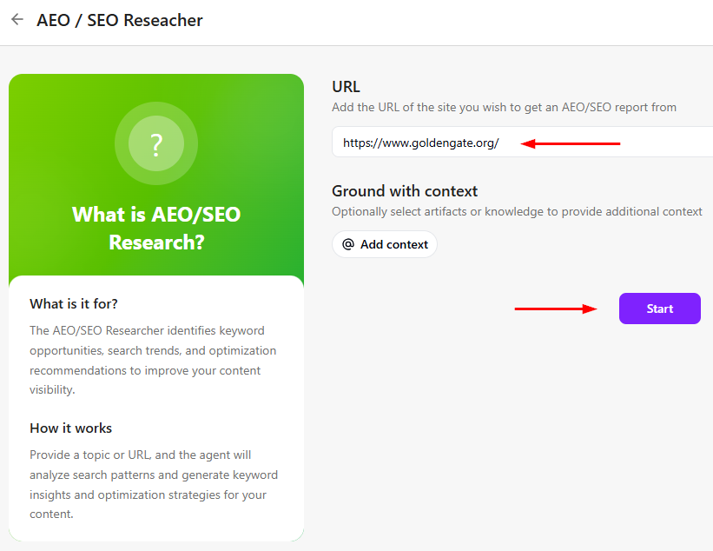Open the Add context picker
Screen dimensions: 713x551
tap(384, 244)
